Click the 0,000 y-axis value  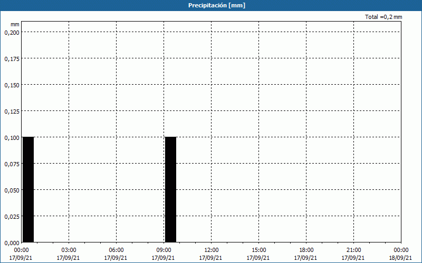click(12, 242)
